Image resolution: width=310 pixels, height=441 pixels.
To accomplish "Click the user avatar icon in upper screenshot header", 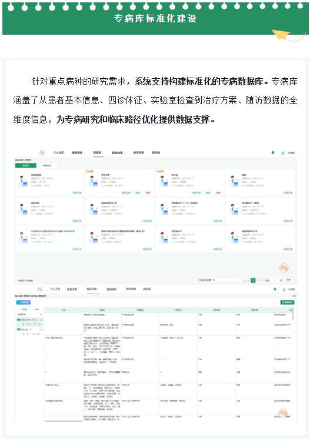I will [283, 153].
